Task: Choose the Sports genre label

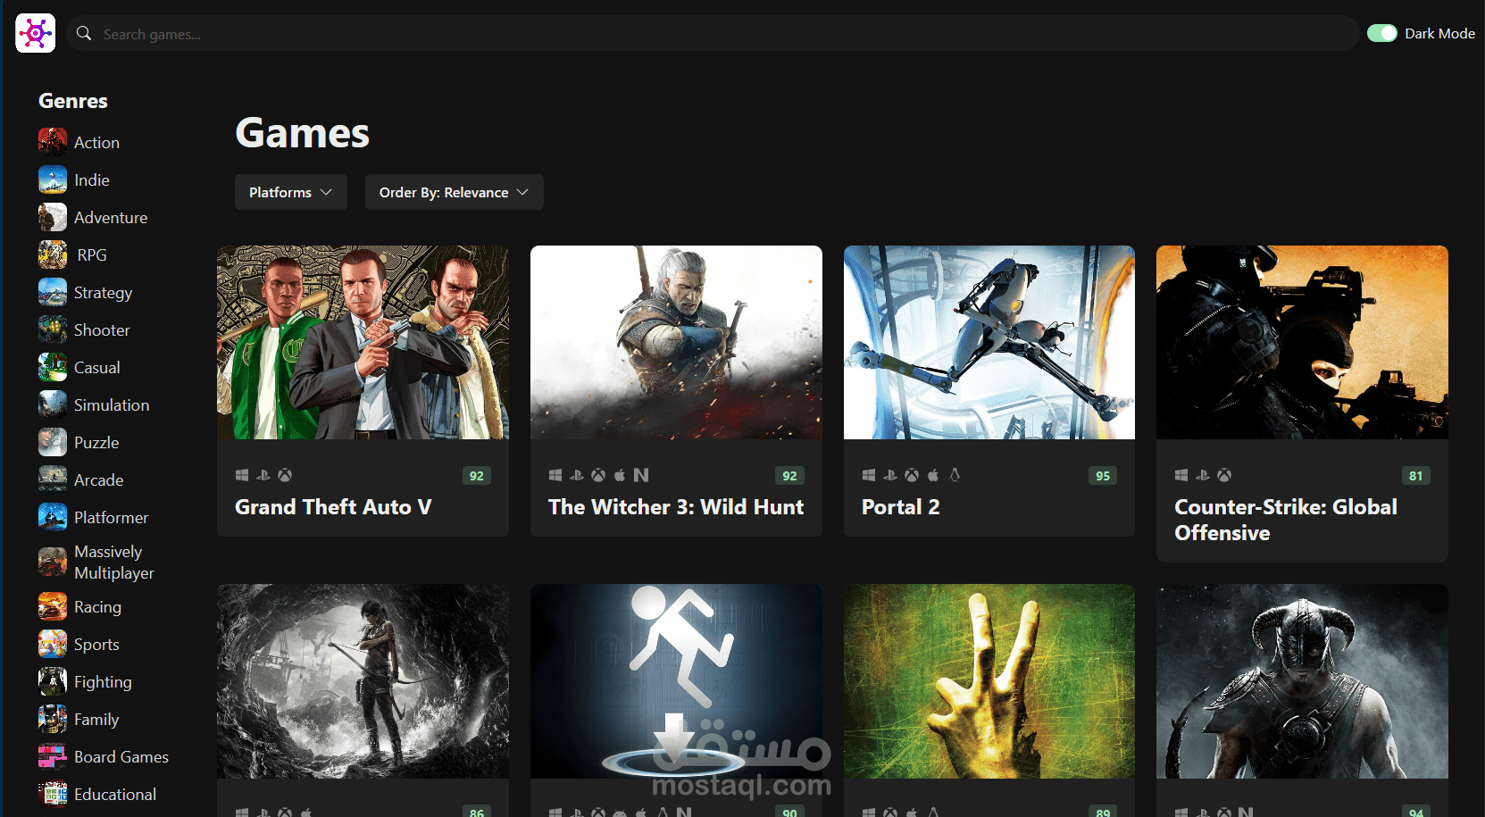Action: point(96,645)
